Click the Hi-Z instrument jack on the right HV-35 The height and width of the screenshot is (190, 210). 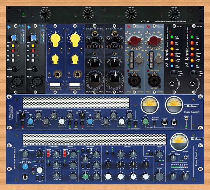(192, 84)
